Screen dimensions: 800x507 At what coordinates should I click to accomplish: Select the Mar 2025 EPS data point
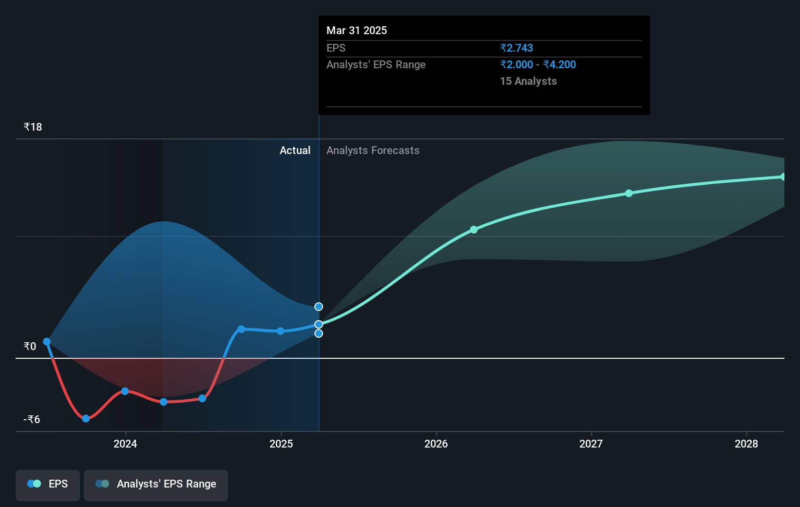pyautogui.click(x=319, y=324)
